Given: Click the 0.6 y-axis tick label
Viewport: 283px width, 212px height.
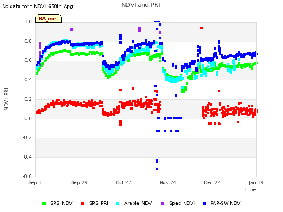Looking at the screenshot, I should [x=28, y=60].
